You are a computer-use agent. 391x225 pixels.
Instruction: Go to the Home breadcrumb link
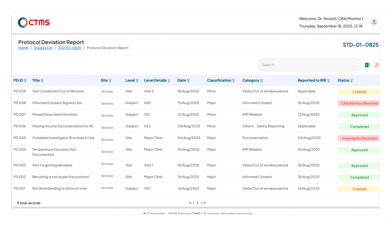[23, 48]
